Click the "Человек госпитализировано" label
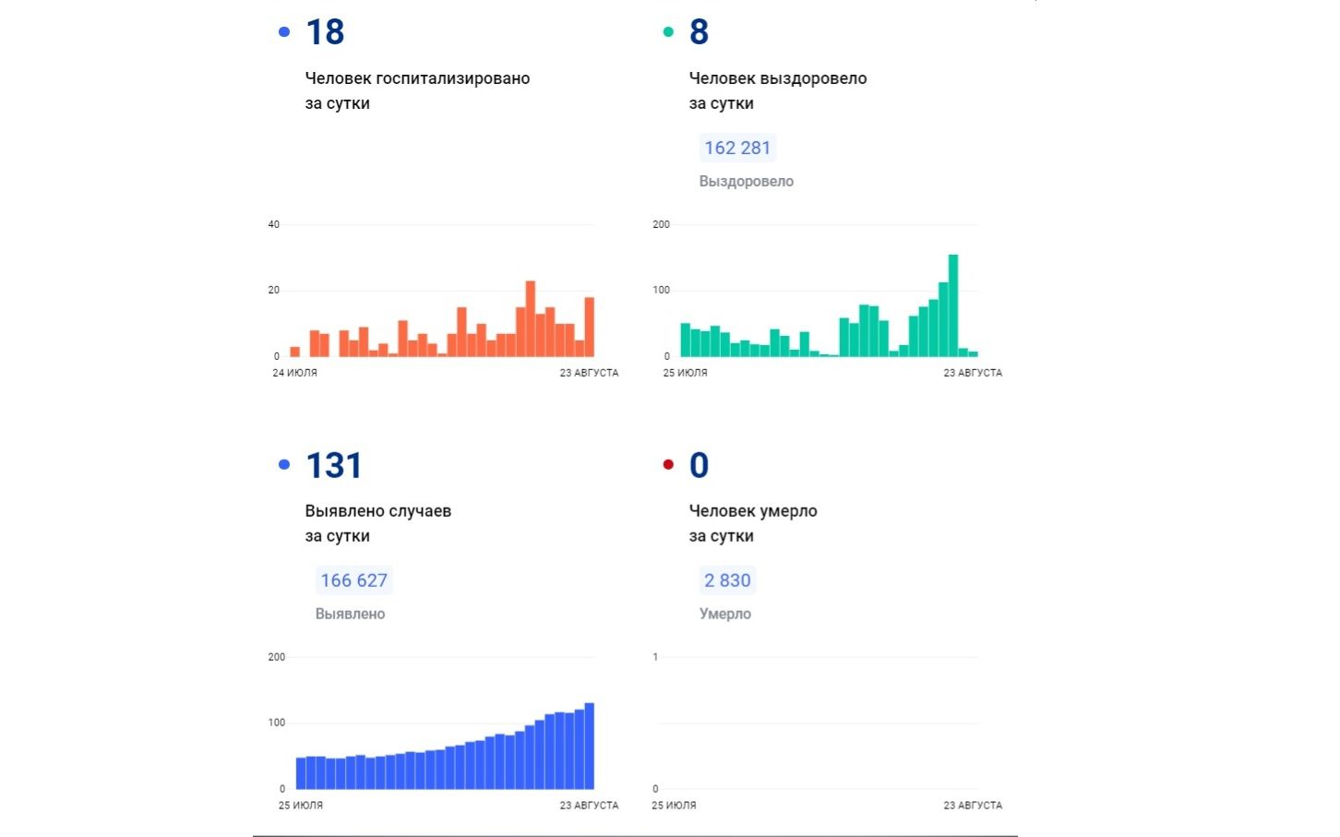This screenshot has height=837, width=1340. (417, 78)
